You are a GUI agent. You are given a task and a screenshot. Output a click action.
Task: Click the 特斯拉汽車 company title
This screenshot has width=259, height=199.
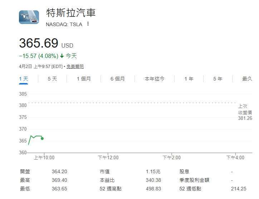point(71,13)
